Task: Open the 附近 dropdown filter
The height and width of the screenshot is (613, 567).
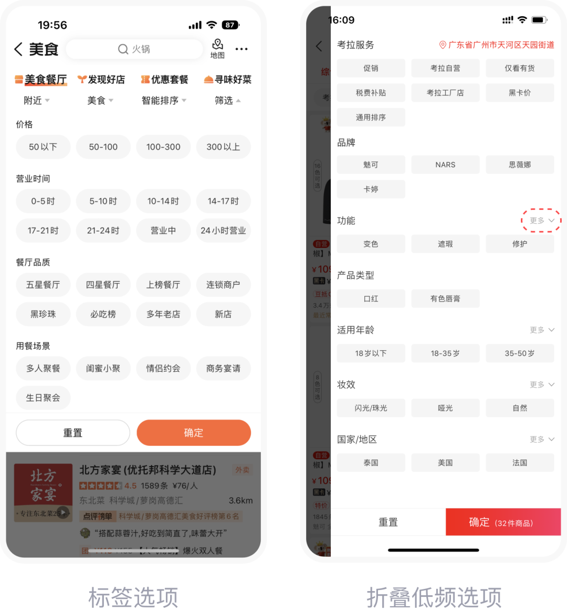Action: pyautogui.click(x=37, y=101)
